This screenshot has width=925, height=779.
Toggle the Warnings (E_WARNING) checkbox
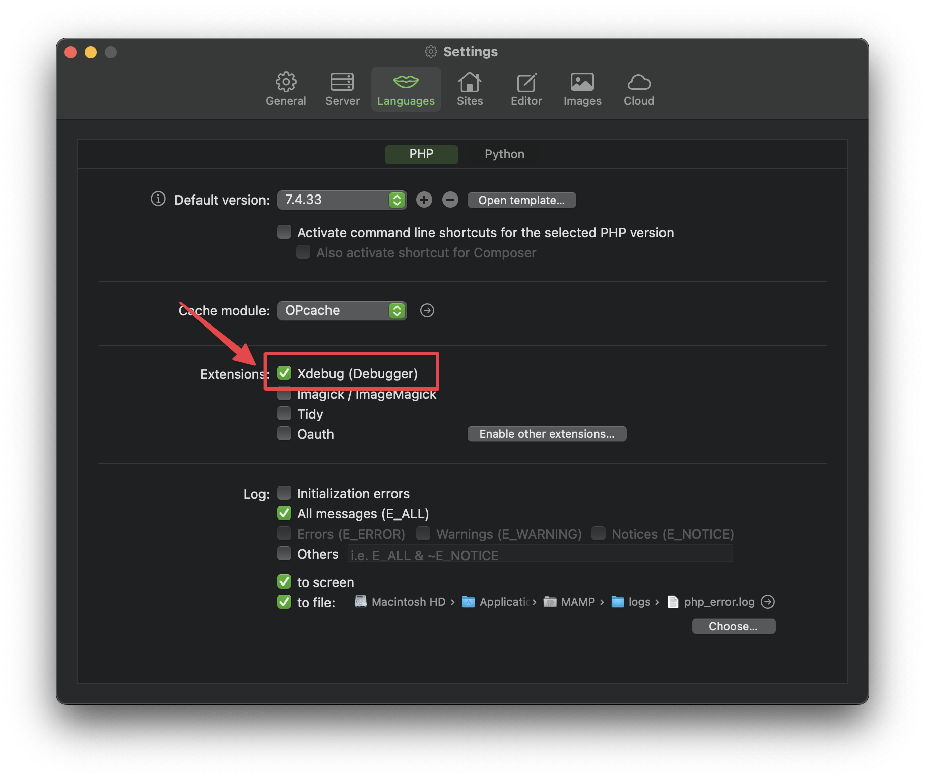coord(423,533)
